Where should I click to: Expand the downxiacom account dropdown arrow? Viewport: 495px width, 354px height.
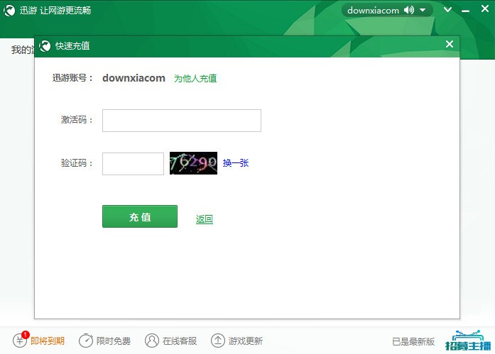coord(423,11)
